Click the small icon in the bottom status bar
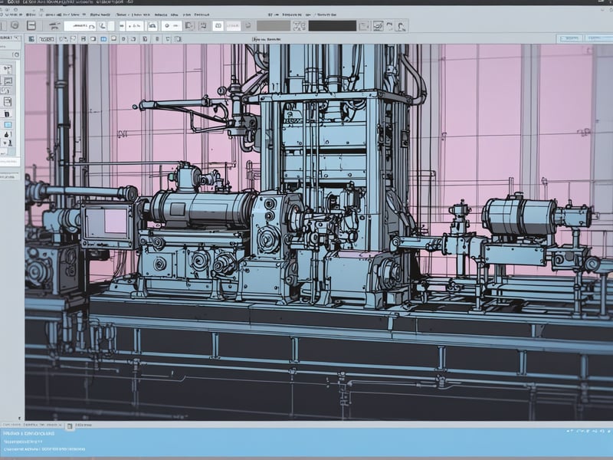Screen dimensions: 613x460 pyautogui.click(x=69, y=426)
